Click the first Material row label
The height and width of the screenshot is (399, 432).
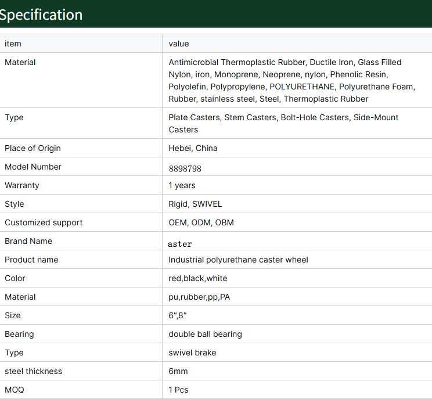pos(20,62)
